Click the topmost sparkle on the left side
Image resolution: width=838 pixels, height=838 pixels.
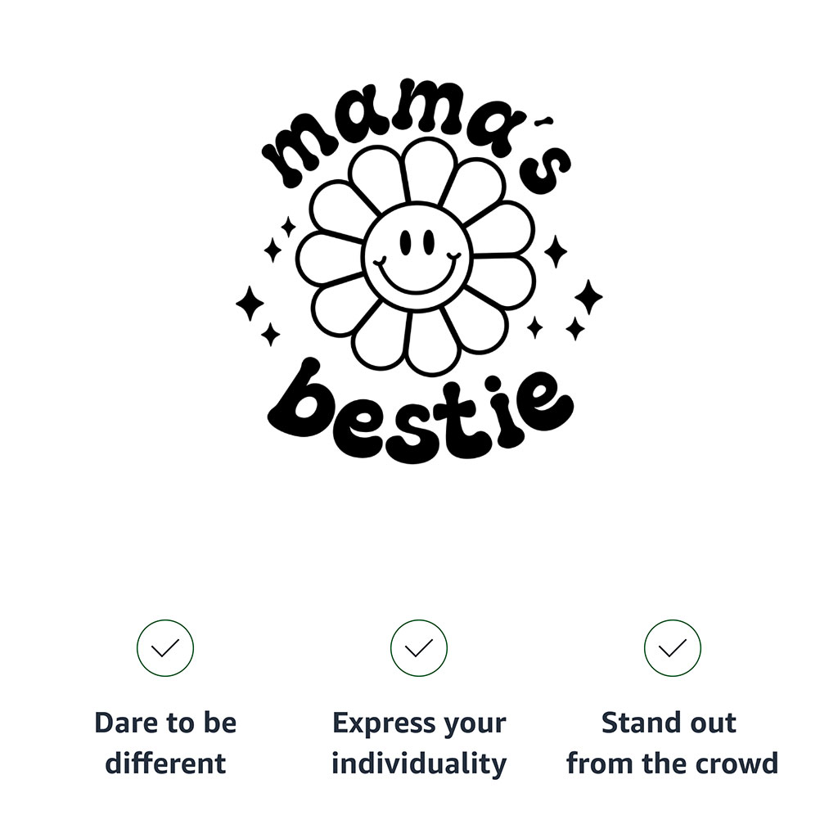coord(288,227)
